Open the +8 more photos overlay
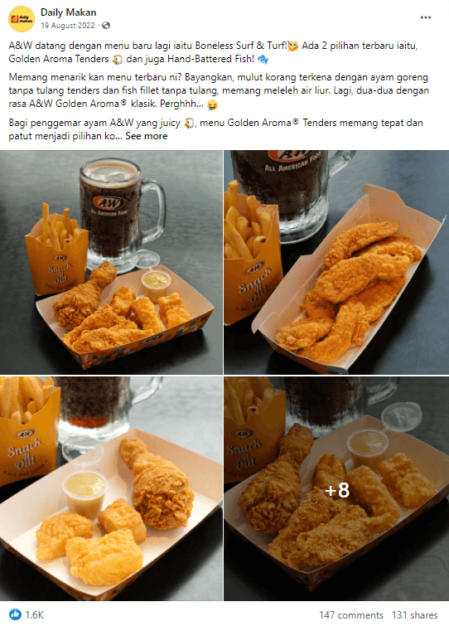Viewport: 449px width, 626px height. [336, 488]
